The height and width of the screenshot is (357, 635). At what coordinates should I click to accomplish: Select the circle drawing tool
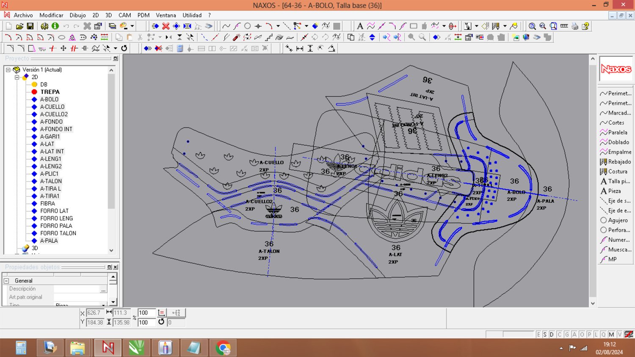(x=248, y=26)
